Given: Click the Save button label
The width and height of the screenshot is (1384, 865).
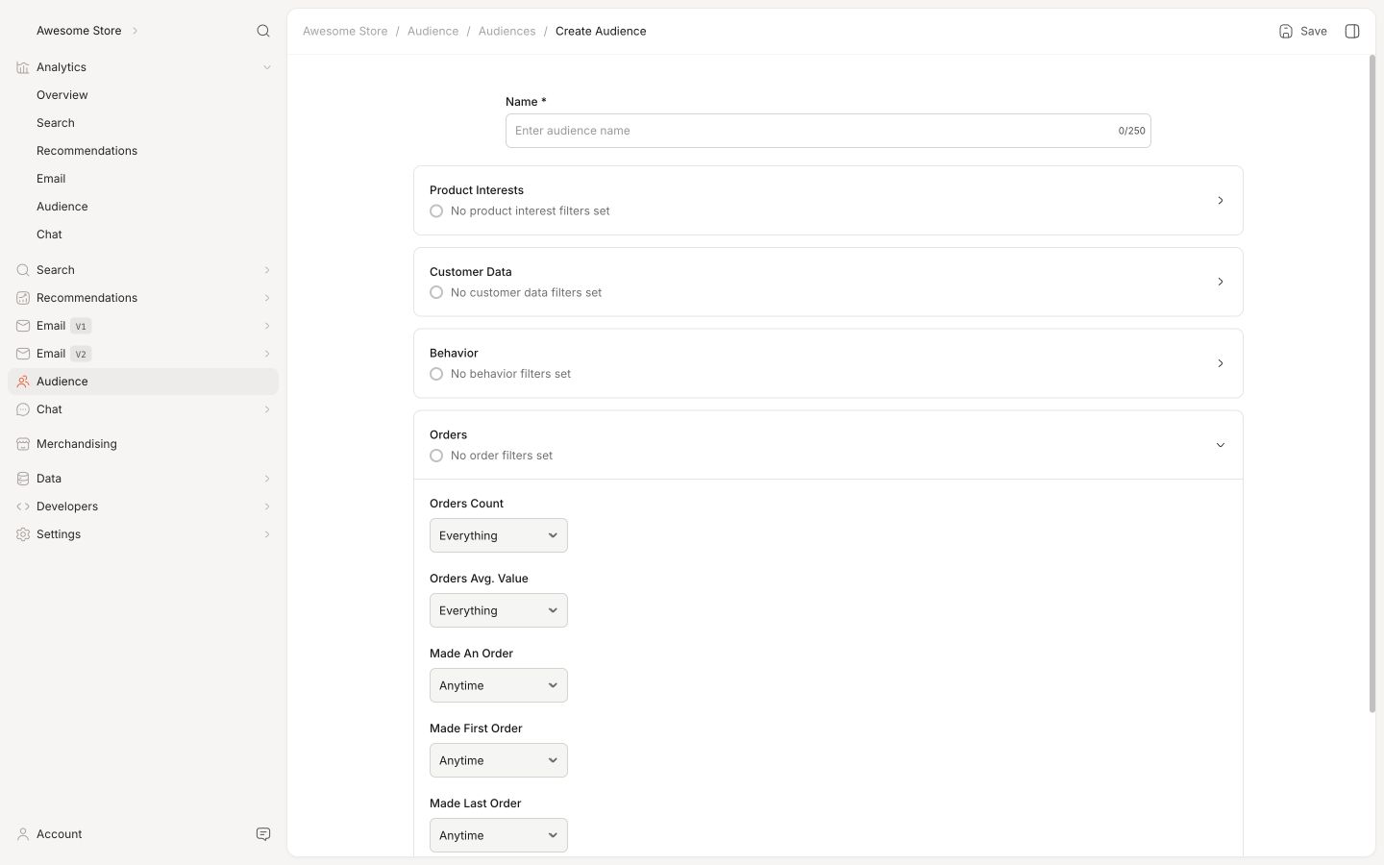Looking at the screenshot, I should pos(1314,31).
